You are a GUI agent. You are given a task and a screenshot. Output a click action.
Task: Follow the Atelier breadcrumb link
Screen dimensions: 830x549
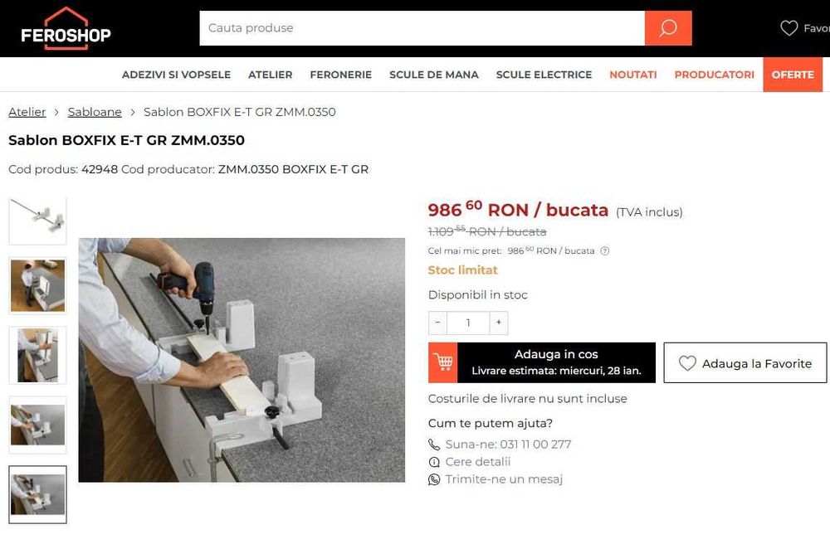[x=27, y=112]
